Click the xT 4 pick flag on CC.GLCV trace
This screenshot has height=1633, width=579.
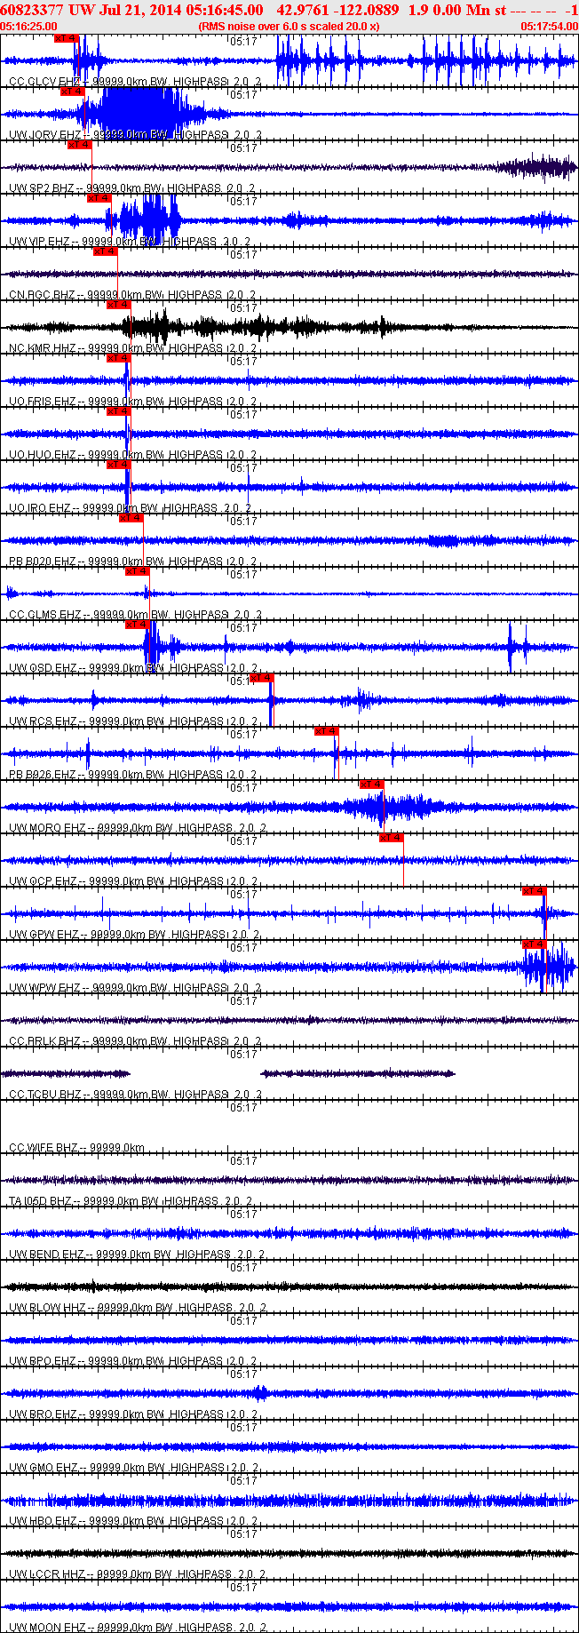click(x=66, y=38)
